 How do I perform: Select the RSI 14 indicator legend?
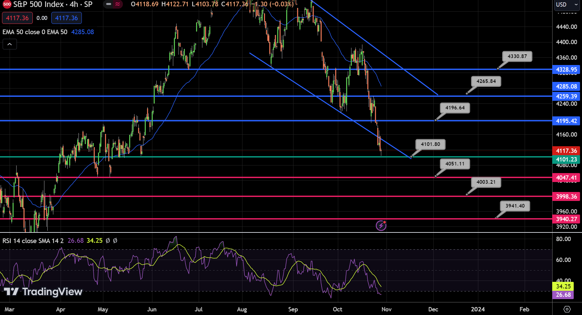pos(33,241)
